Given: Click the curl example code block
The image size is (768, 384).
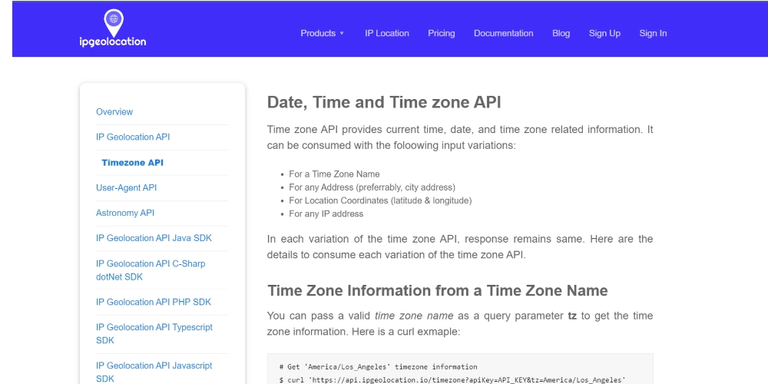Looking at the screenshot, I should coord(460,370).
